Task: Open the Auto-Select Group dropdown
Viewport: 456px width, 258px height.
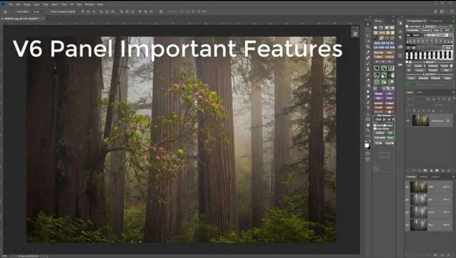Action: (36, 11)
